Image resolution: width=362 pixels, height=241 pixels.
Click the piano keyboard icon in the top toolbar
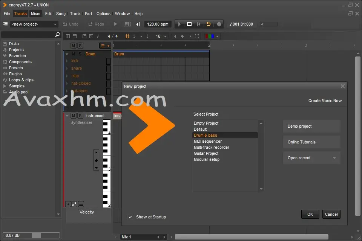(127, 24)
